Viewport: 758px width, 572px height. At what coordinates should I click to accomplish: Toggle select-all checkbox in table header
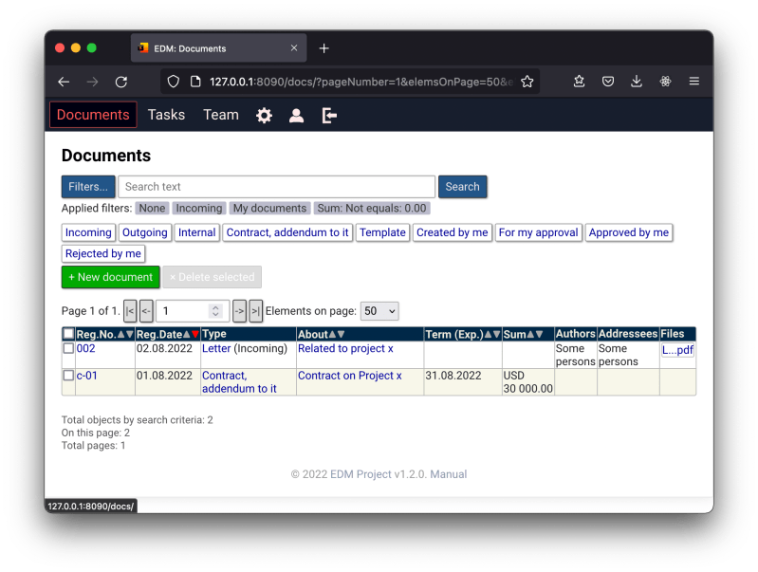[x=68, y=334]
